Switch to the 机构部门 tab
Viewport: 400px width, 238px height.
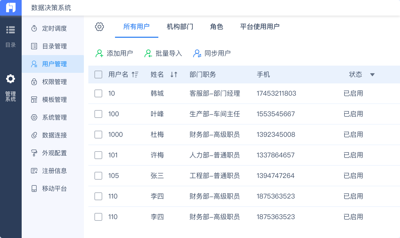(180, 27)
